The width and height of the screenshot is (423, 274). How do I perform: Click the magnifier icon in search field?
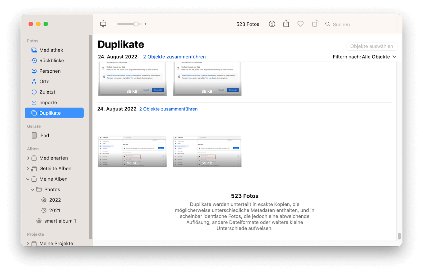(328, 24)
